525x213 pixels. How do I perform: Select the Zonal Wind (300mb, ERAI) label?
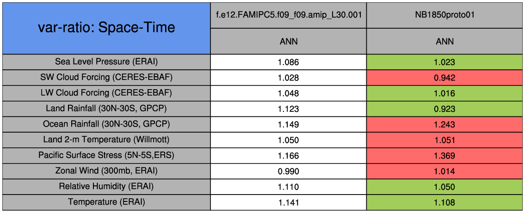point(106,171)
